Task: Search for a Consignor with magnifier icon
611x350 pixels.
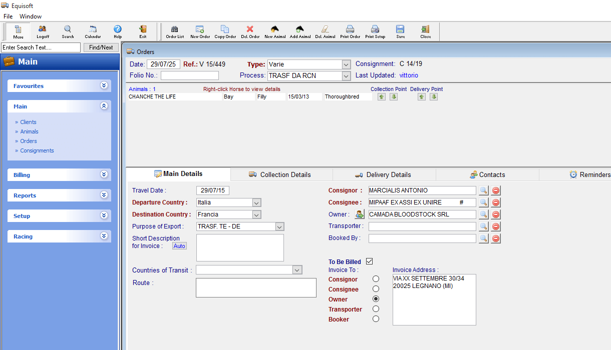Action: pos(483,190)
